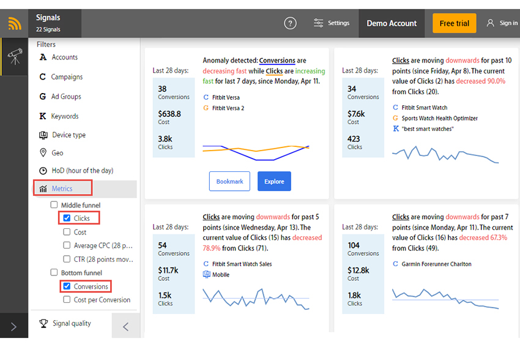Image resolution: width=520 pixels, height=347 pixels.
Task: Select the Device type filter icon
Action: [x=43, y=135]
